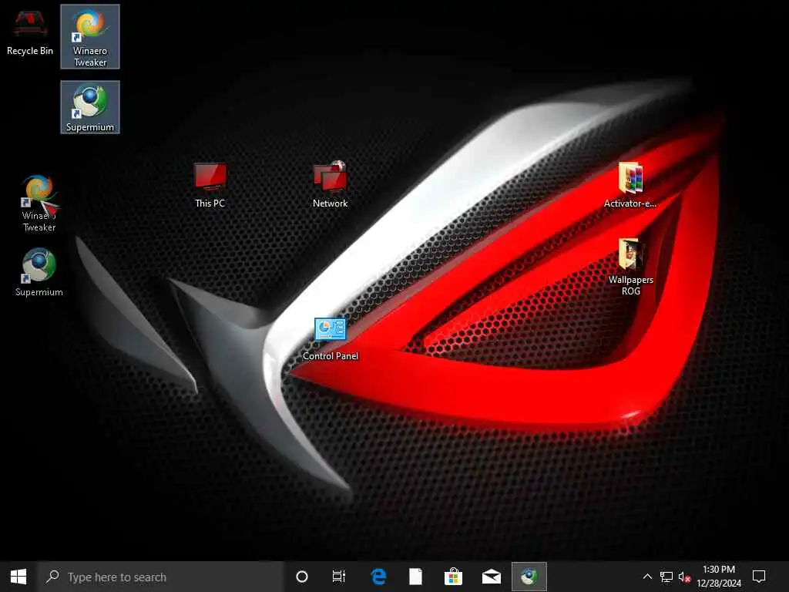Open the Windows Start menu

point(18,577)
